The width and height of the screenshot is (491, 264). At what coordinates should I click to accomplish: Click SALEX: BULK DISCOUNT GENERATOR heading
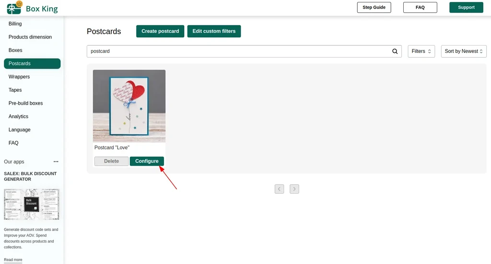click(30, 177)
